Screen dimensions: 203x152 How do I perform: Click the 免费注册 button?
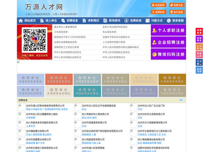177,5
